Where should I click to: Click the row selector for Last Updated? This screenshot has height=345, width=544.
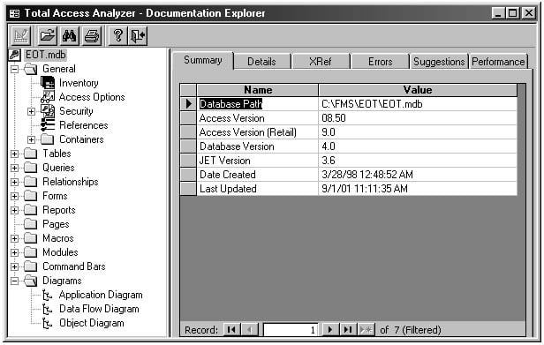pos(188,189)
